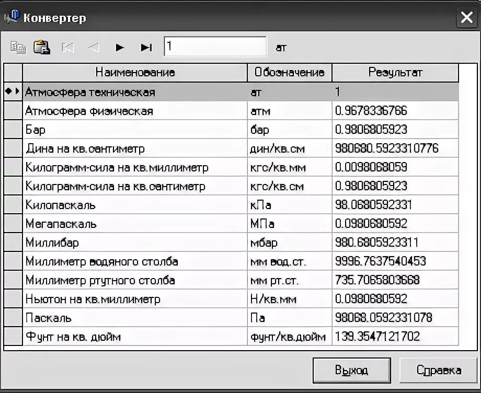Click the value input field containing 1

click(x=215, y=47)
